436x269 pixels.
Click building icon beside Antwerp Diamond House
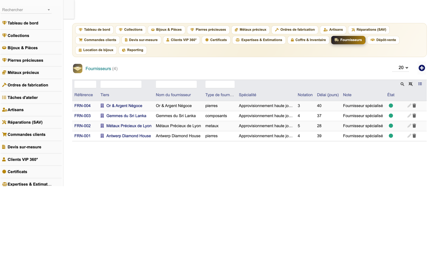click(102, 136)
